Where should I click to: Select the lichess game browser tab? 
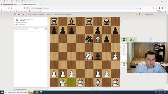coord(29,4)
